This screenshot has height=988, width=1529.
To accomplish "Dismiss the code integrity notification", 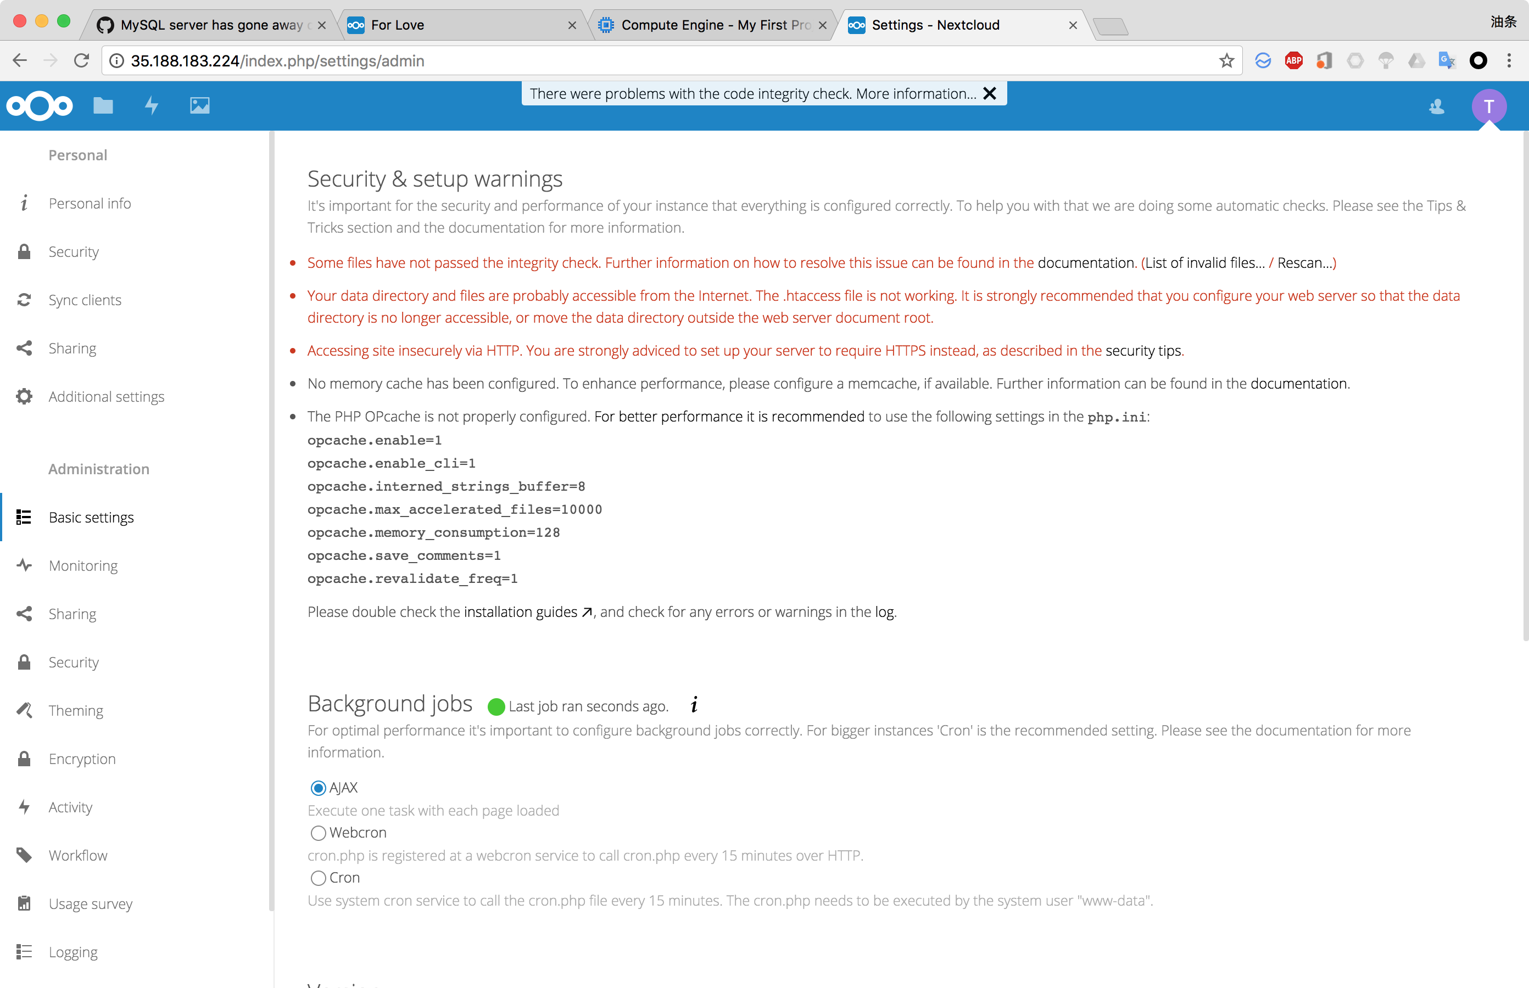I will click(990, 94).
